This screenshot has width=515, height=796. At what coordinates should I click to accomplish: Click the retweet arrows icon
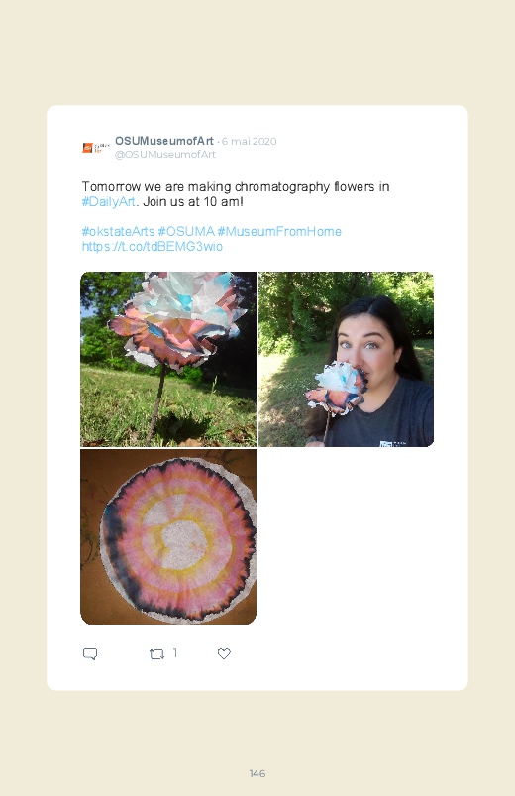coord(156,654)
